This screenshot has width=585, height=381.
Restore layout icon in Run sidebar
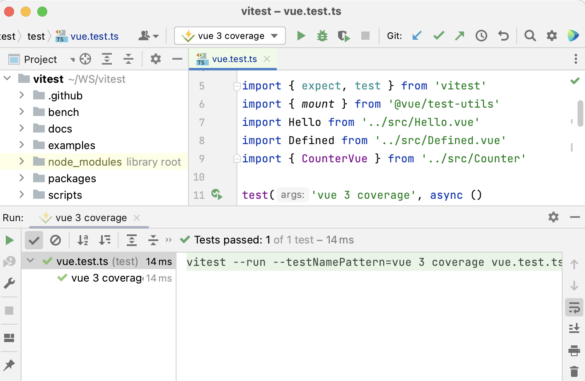9,338
